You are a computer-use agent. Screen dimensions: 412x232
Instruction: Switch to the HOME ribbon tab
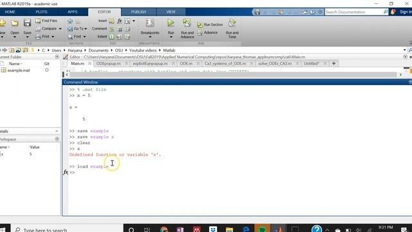[10, 12]
